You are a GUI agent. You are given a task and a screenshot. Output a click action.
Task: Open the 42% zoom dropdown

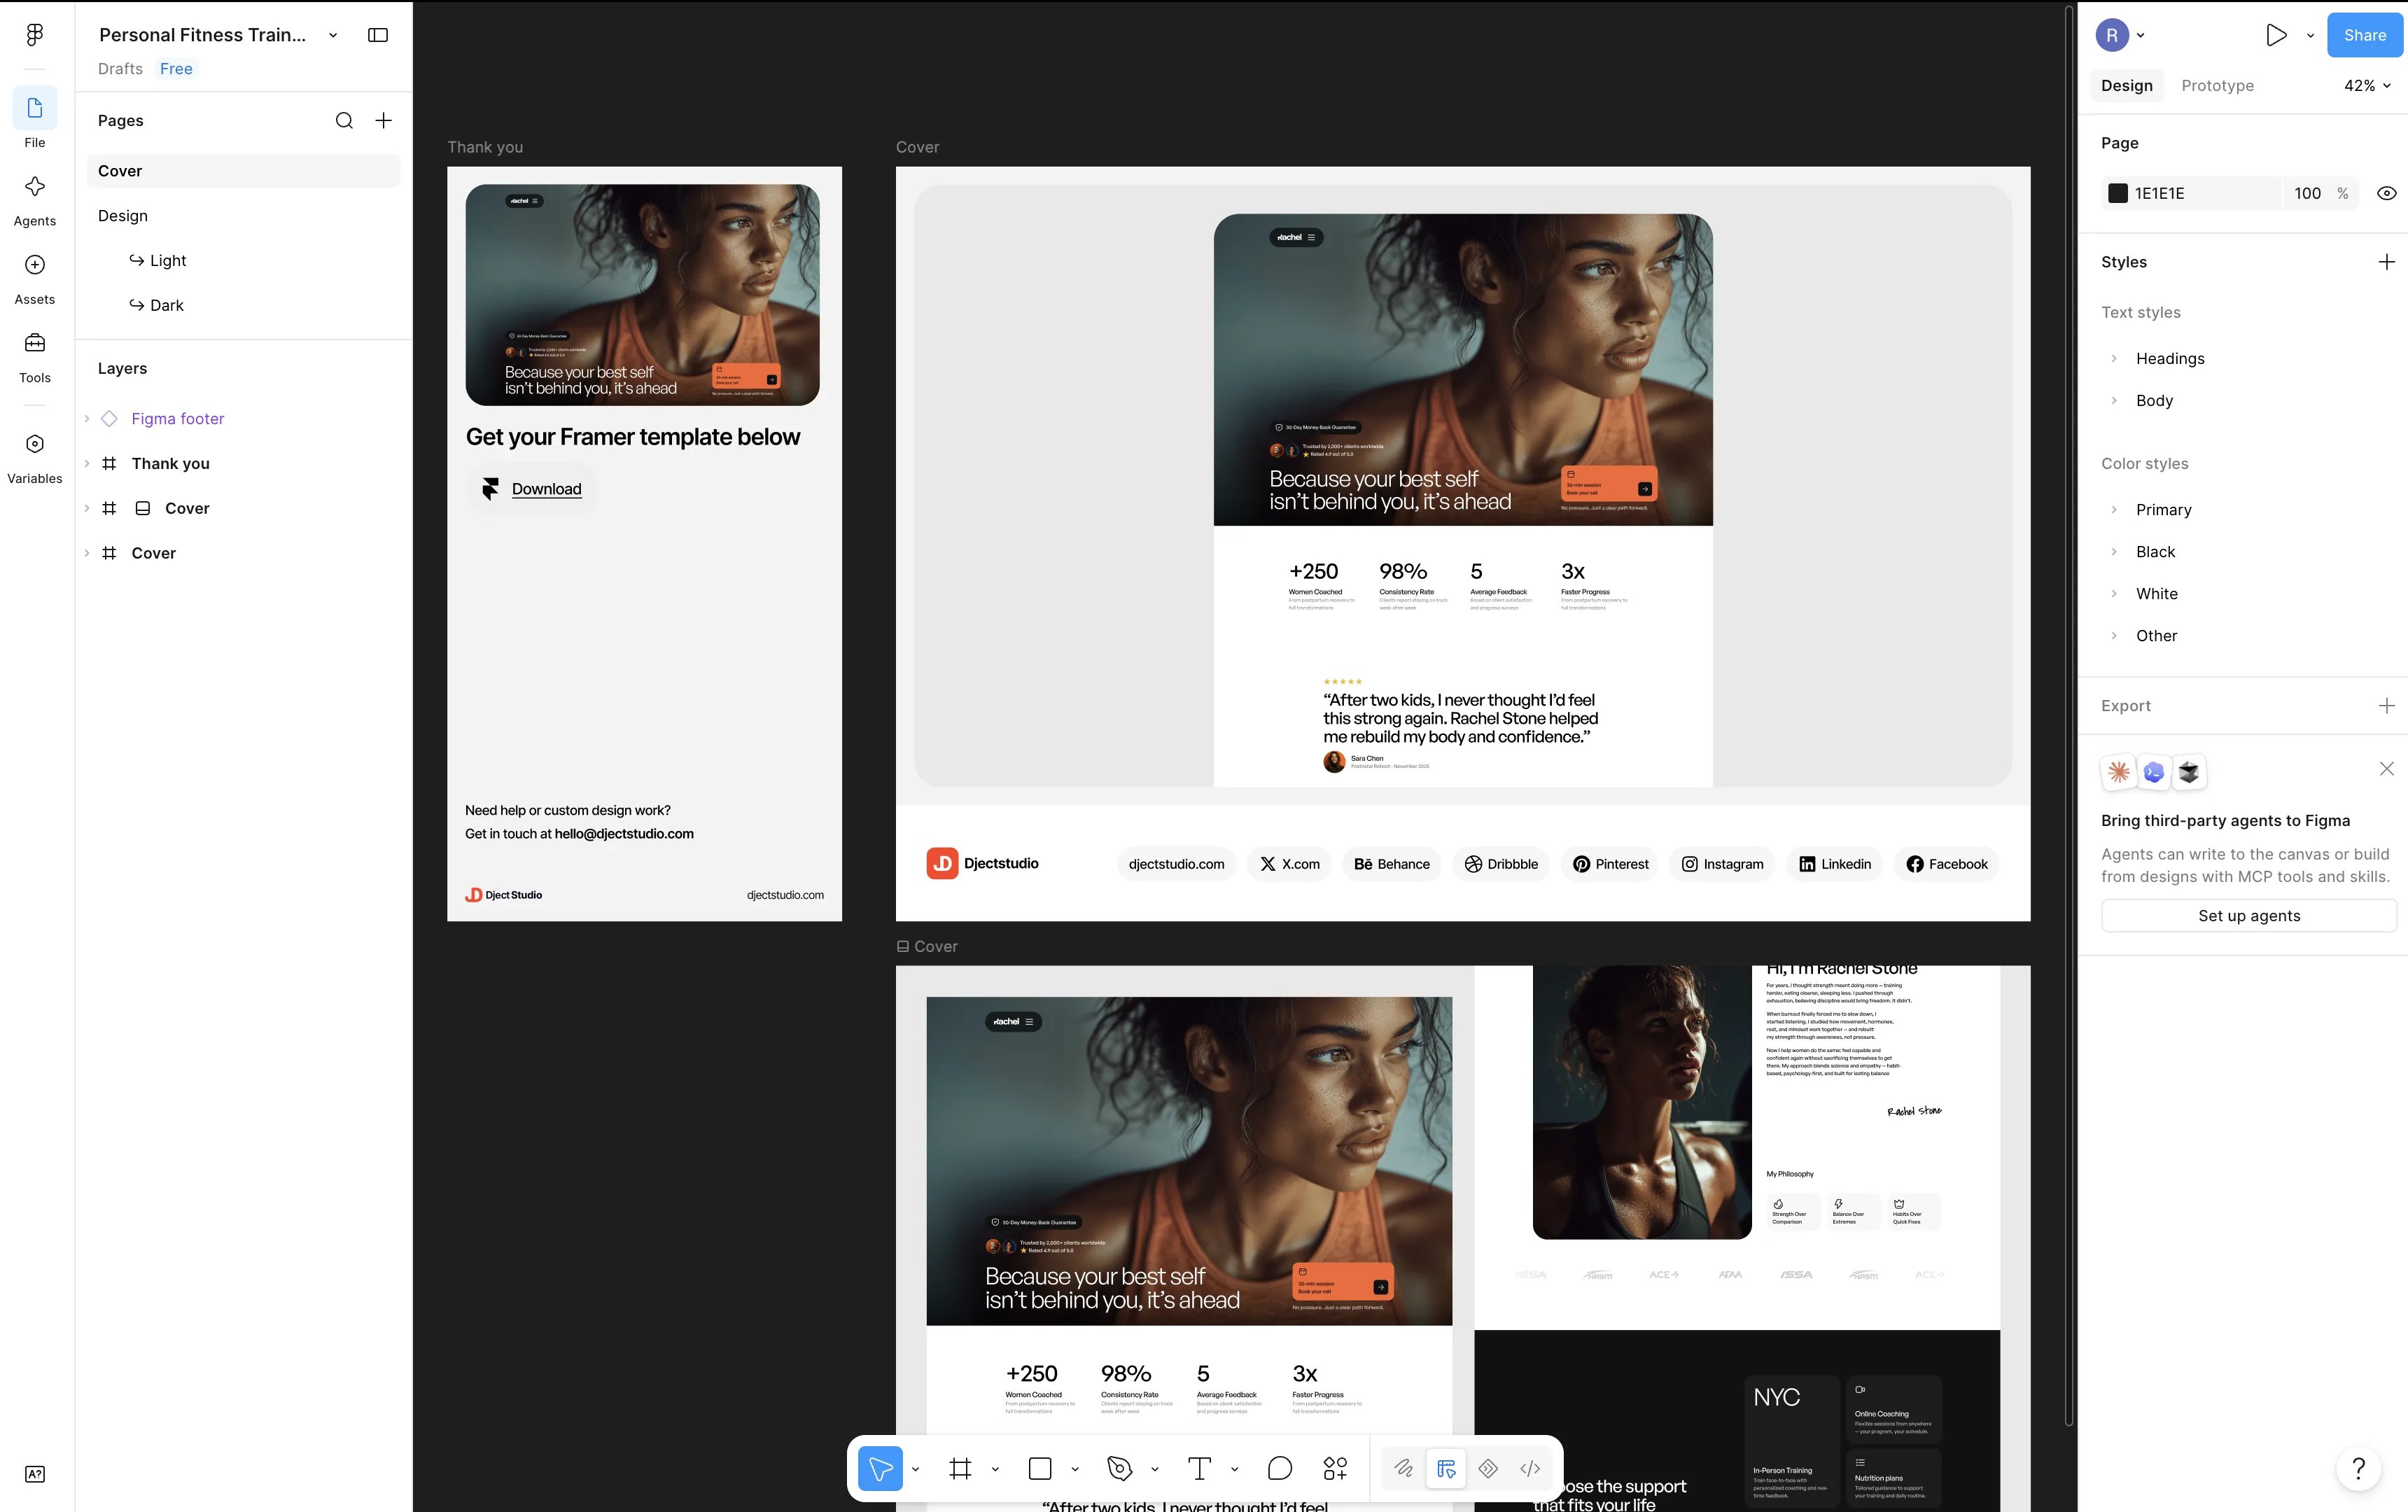[2367, 86]
